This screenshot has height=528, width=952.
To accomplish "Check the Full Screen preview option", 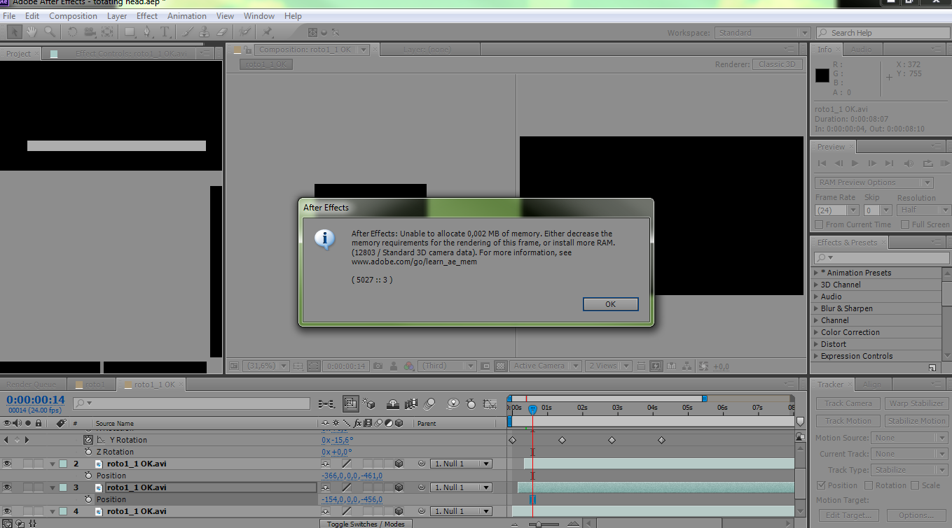I will click(904, 224).
